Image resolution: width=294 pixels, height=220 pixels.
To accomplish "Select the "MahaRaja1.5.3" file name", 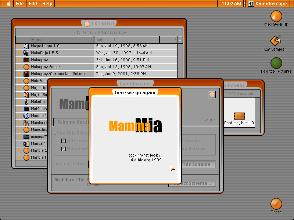I will click(44, 53).
